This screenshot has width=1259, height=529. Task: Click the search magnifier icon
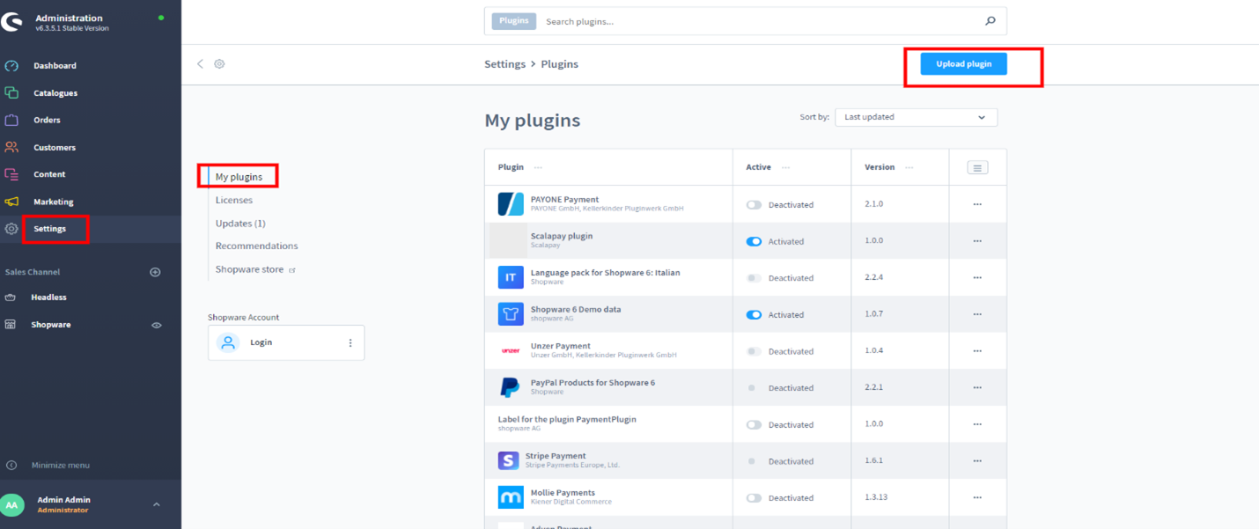990,21
